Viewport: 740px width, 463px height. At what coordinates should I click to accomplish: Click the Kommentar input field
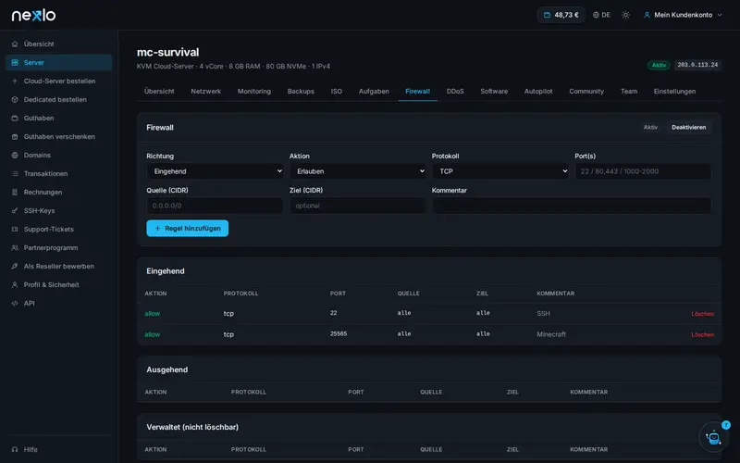(x=572, y=206)
